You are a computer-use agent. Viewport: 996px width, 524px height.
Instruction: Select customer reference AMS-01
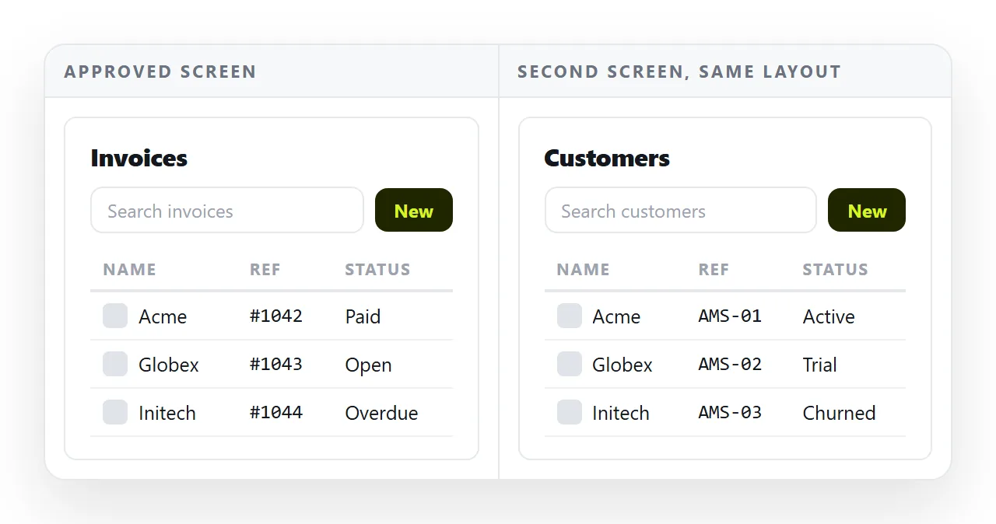[x=730, y=316]
